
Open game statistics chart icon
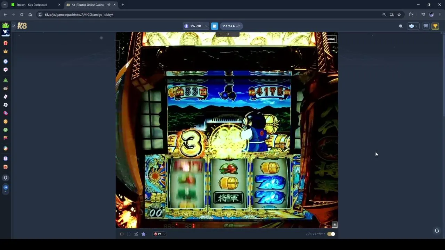pyautogui.click(x=136, y=234)
